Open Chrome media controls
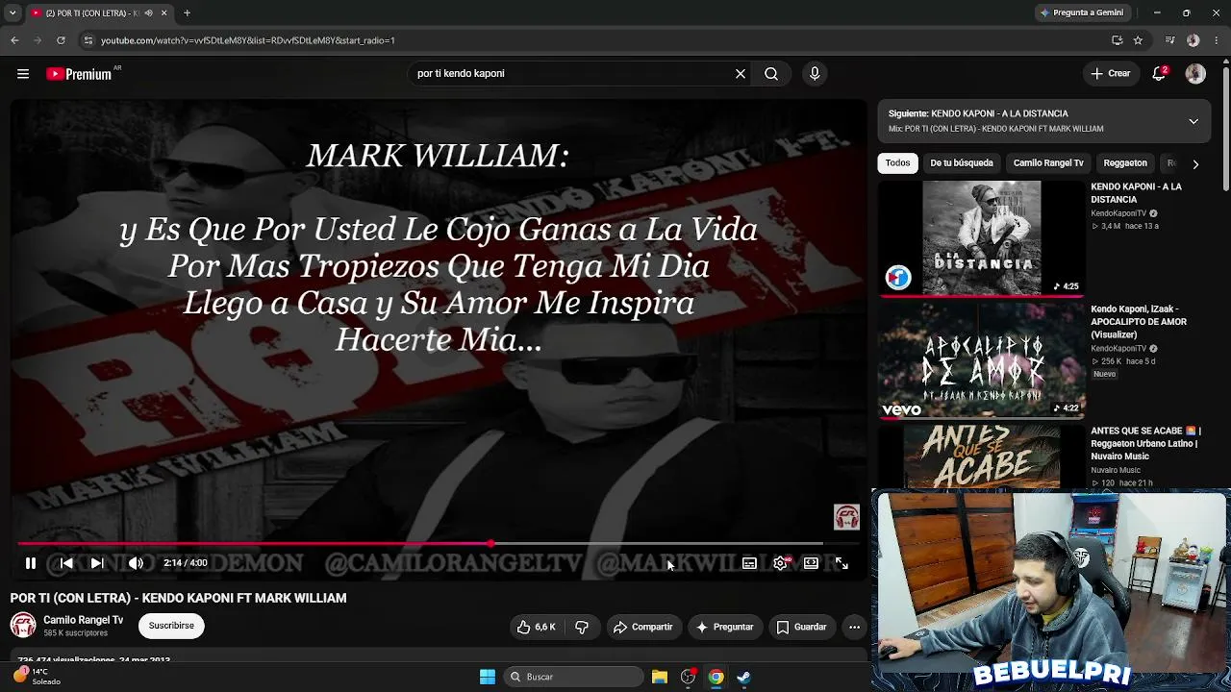The width and height of the screenshot is (1231, 692). [x=1169, y=40]
